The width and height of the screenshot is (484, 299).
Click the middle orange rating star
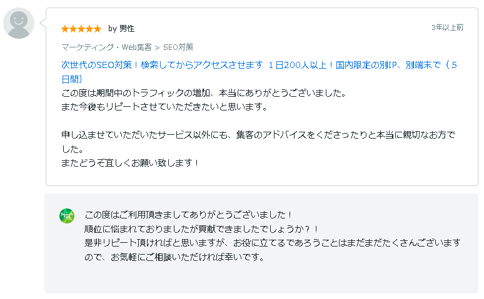[x=81, y=29]
